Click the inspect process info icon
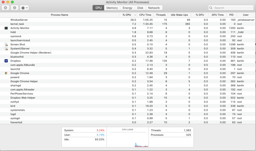This screenshot has height=151, width=256. click(14, 8)
